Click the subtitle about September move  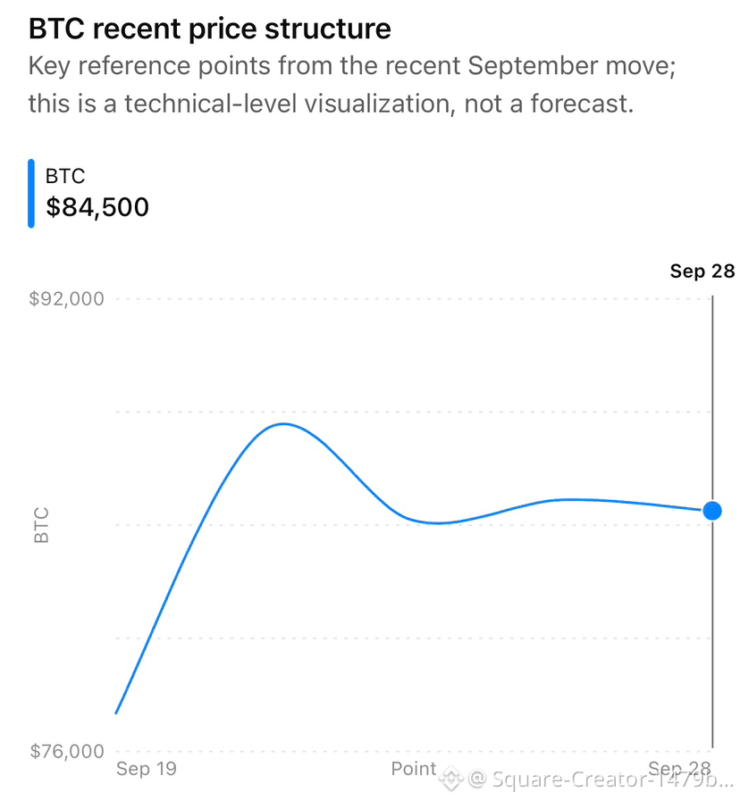tap(352, 66)
